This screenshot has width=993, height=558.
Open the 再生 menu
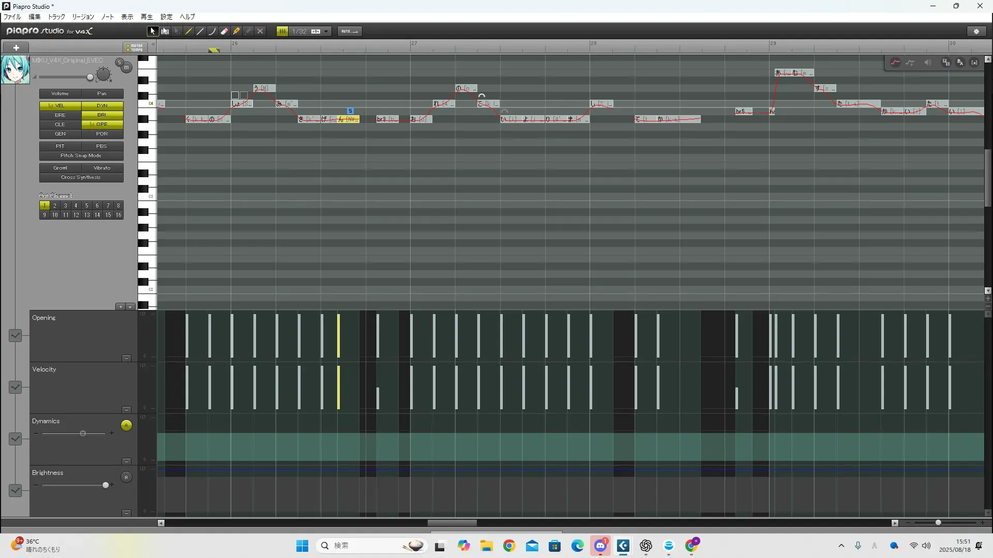point(146,17)
